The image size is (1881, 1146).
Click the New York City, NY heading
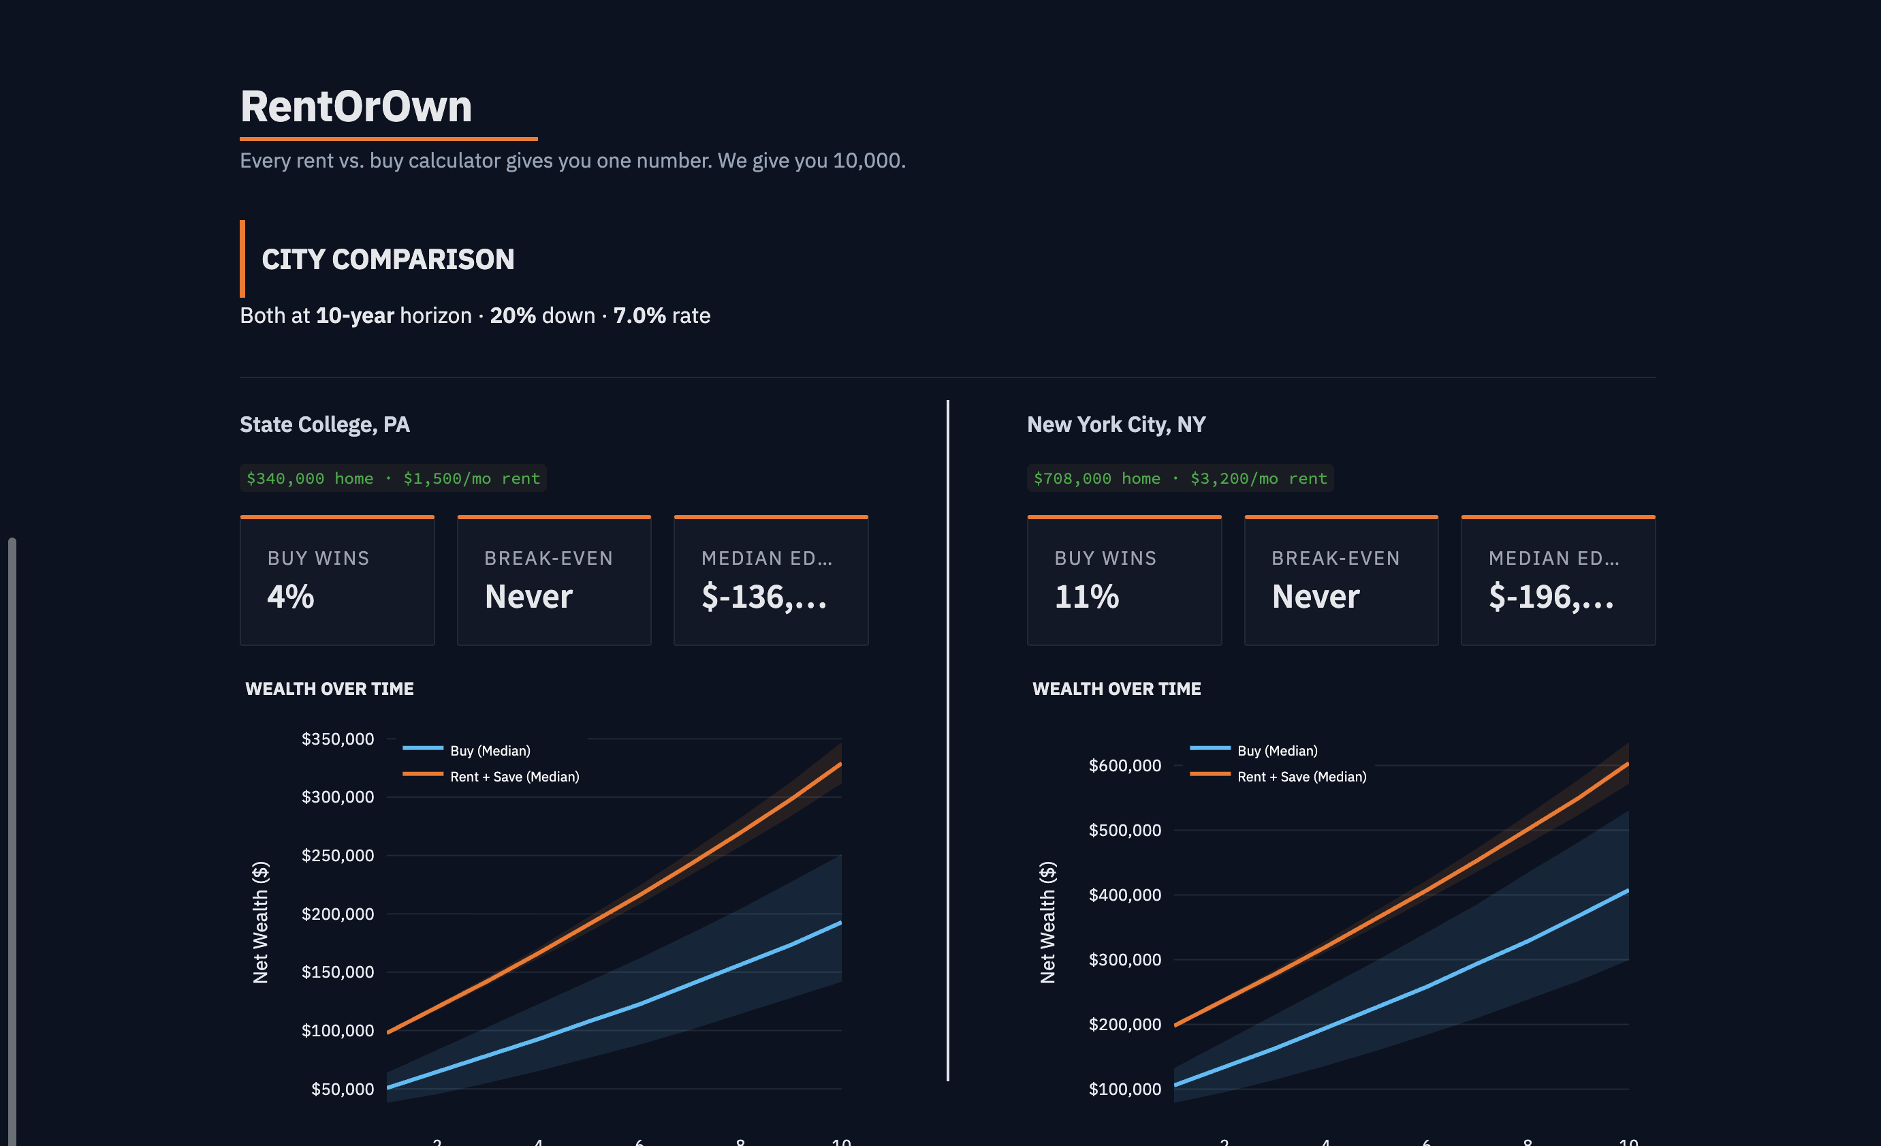(x=1116, y=424)
